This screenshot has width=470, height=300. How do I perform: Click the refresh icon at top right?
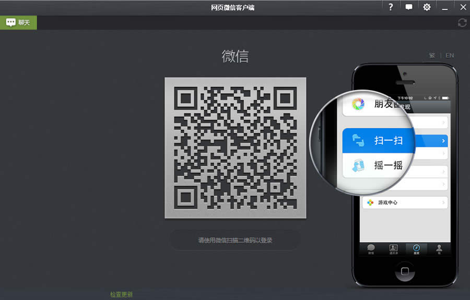tap(462, 22)
